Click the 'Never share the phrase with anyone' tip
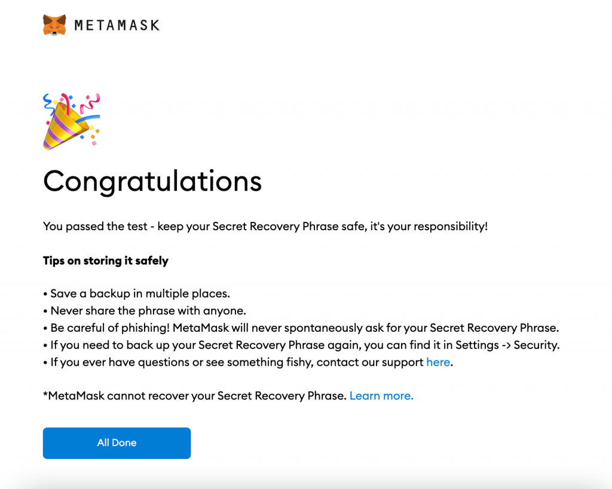 click(148, 311)
